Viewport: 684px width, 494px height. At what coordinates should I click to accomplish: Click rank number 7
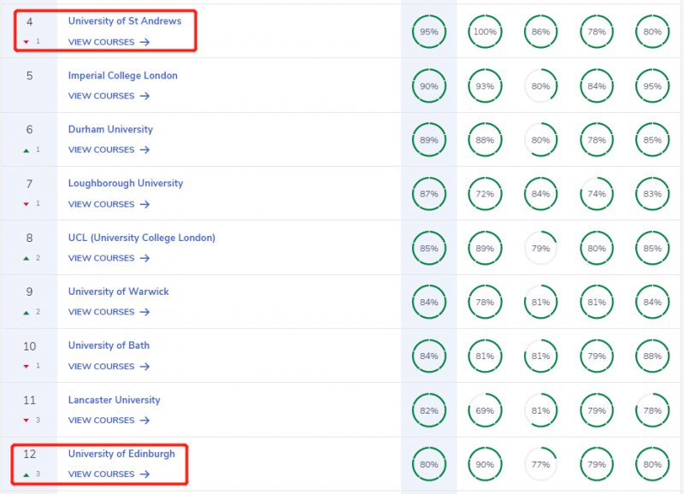point(29,184)
